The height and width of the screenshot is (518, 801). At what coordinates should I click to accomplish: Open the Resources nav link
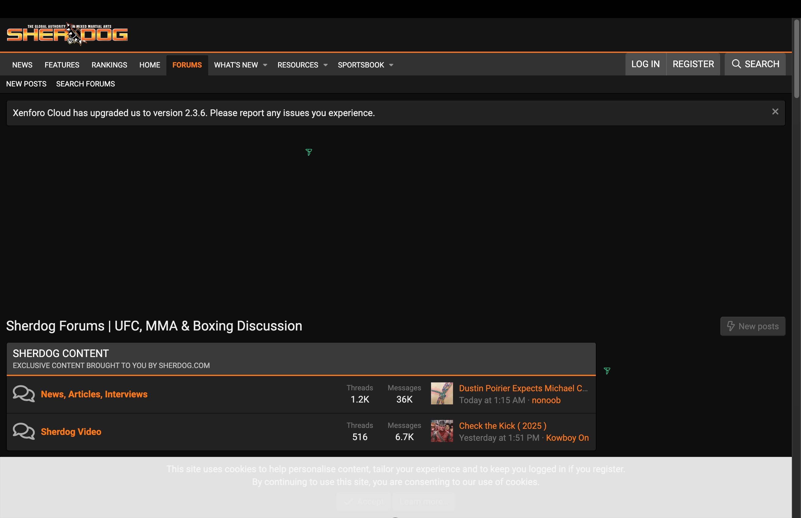click(x=298, y=65)
